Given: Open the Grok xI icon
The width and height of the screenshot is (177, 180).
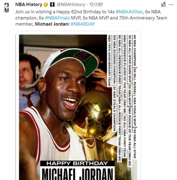Looking at the screenshot, I should click(163, 4).
